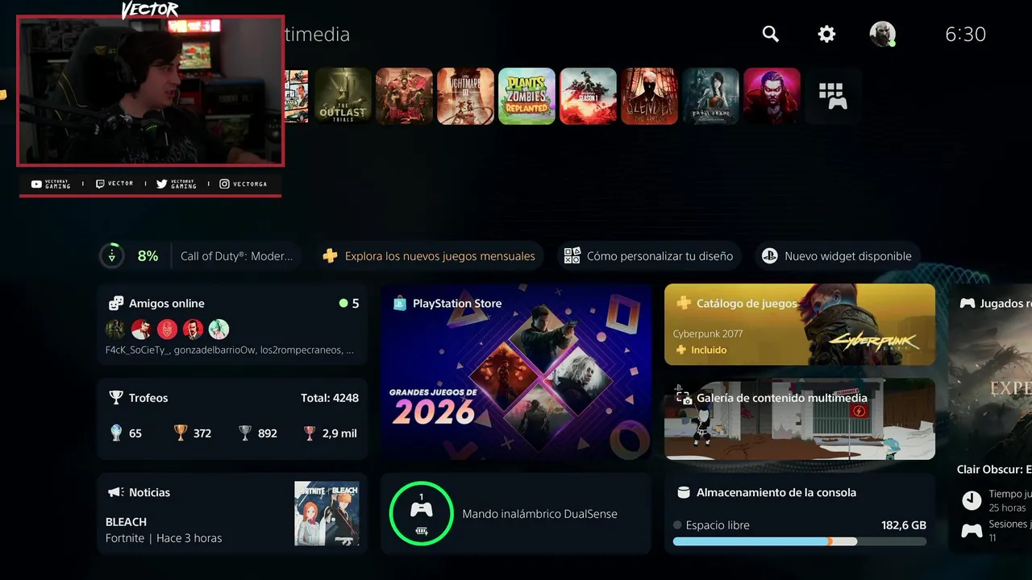Open Galería de contenido multimedia widget
The height and width of the screenshot is (580, 1032).
coord(800,419)
